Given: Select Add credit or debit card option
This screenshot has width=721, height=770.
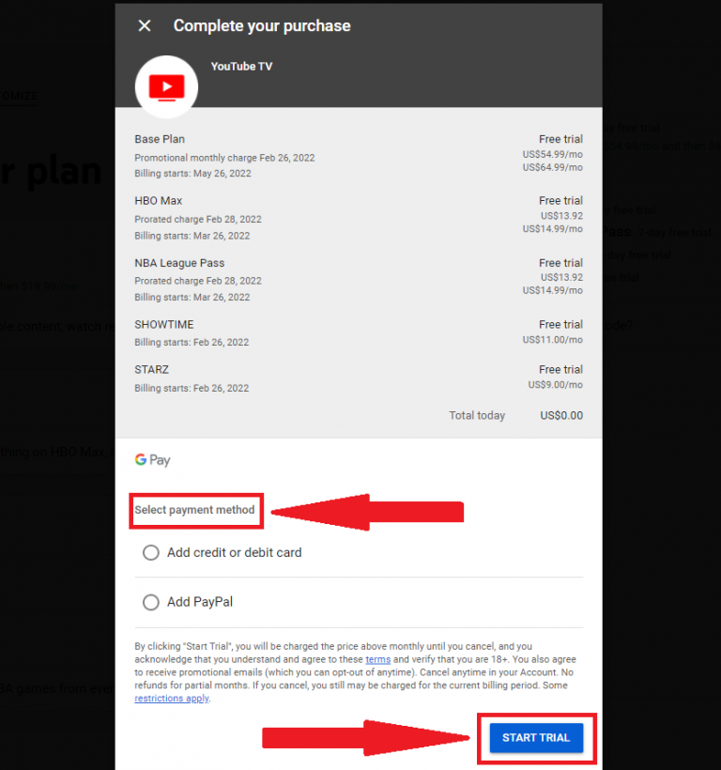Looking at the screenshot, I should tap(151, 552).
